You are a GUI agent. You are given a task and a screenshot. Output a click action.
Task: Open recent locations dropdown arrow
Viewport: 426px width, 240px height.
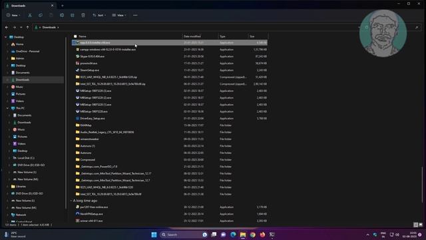pos(21,27)
